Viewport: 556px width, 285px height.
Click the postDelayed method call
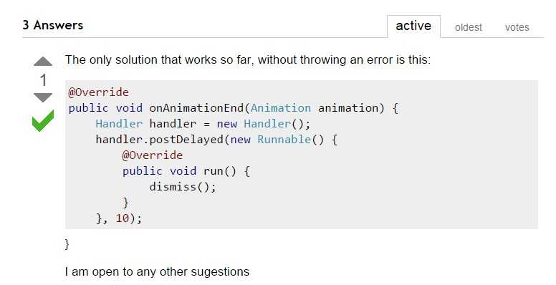(186, 140)
